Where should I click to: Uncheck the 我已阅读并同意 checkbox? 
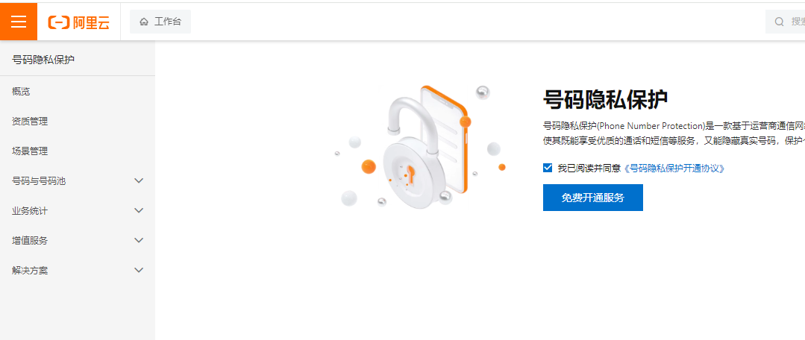pos(548,168)
